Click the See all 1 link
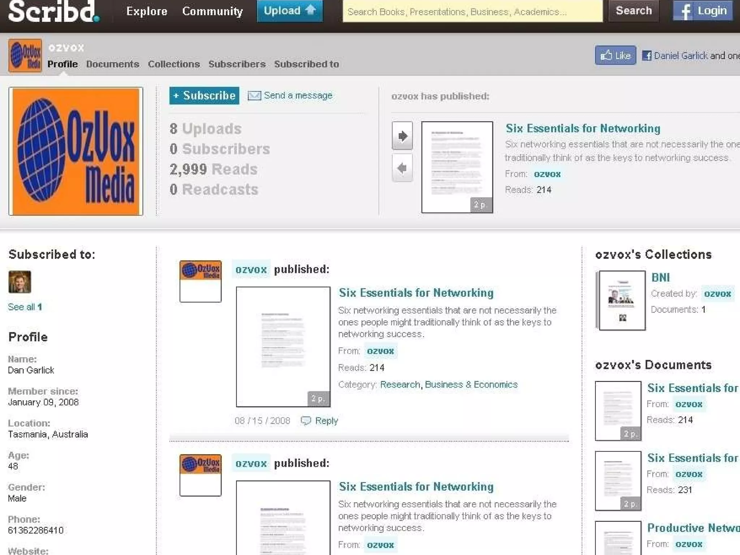Viewport: 740px width, 555px height. click(x=25, y=307)
